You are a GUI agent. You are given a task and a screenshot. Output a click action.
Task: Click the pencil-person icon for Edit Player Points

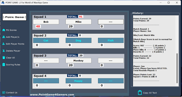pos(4,44)
